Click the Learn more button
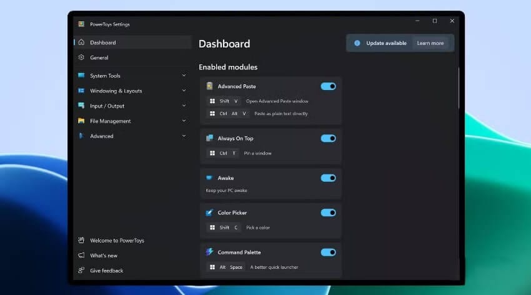 coord(430,43)
